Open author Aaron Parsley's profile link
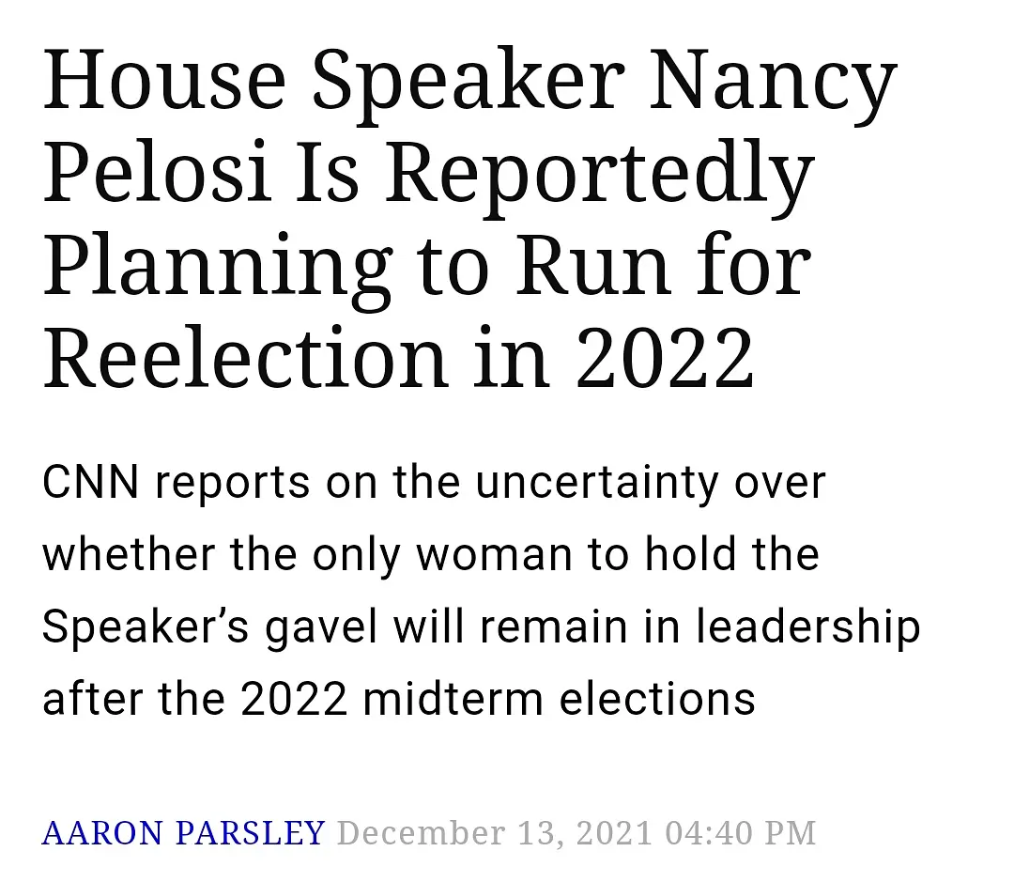 click(x=183, y=832)
